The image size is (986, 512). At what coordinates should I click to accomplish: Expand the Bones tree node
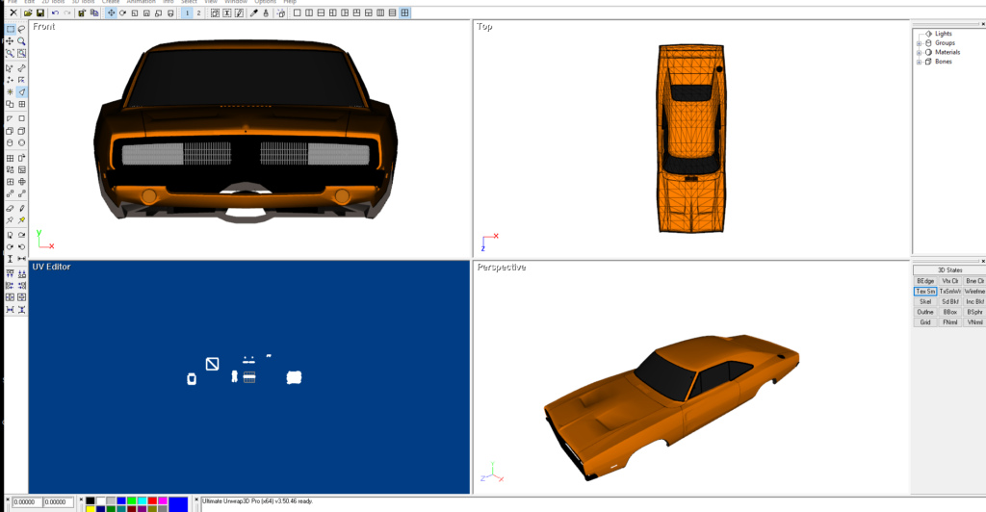click(920, 62)
